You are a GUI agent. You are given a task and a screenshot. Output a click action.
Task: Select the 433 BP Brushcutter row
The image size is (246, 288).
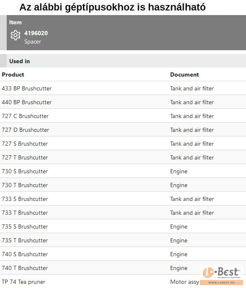123,88
